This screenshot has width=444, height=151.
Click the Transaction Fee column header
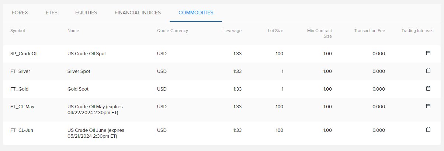coord(370,31)
